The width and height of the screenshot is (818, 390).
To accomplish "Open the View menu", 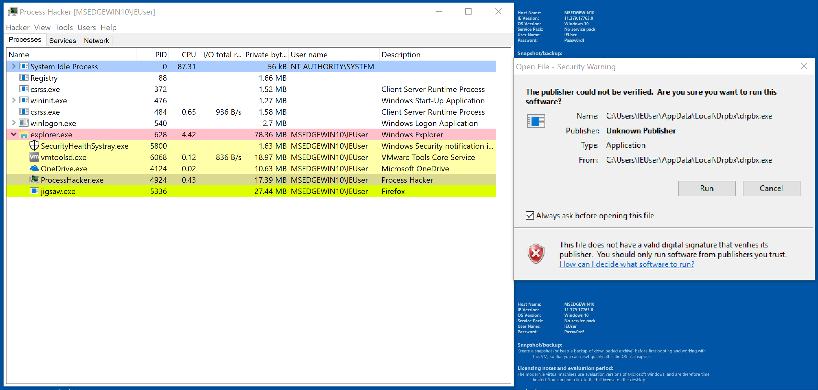I will [x=42, y=28].
